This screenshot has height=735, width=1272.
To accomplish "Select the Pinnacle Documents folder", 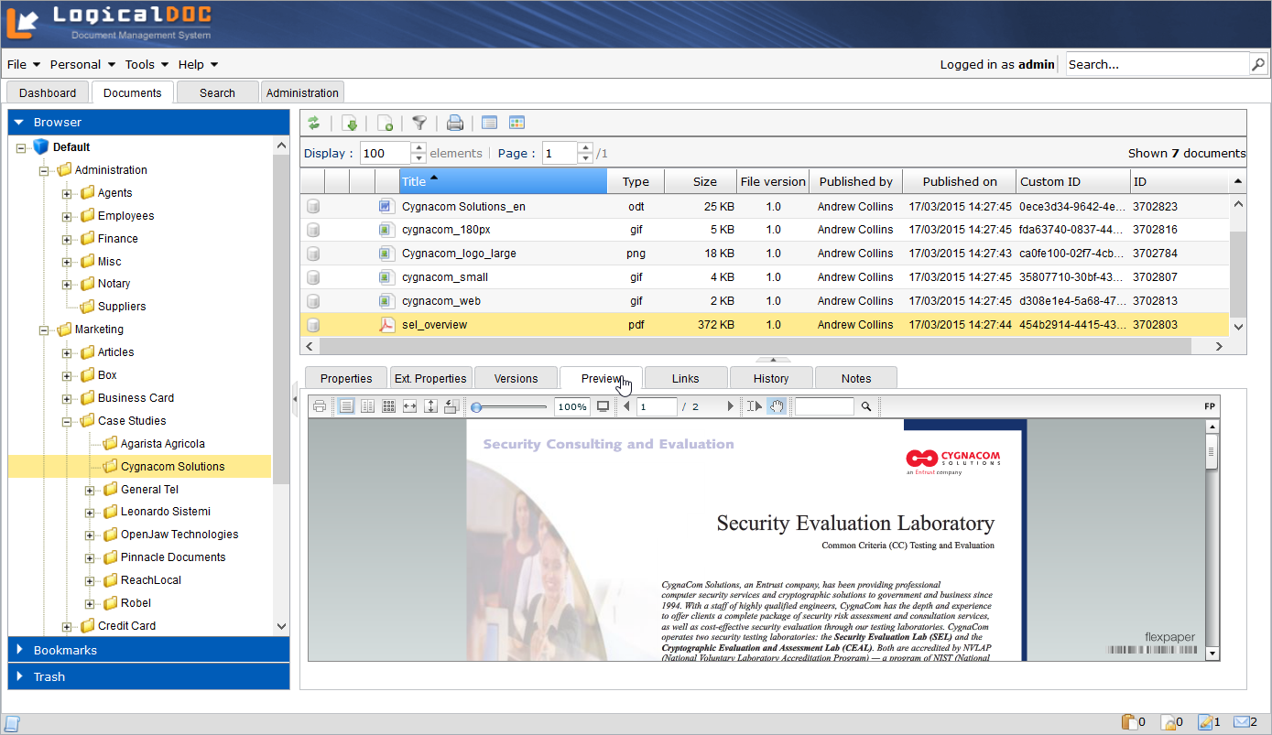I will (x=173, y=557).
